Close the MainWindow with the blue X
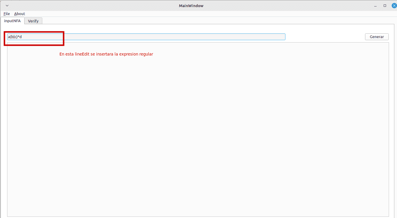Viewport: 397px width, 218px height. pos(394,6)
